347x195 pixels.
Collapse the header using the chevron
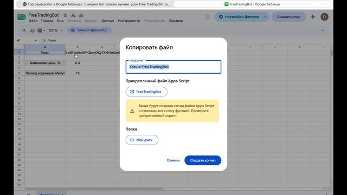click(x=323, y=30)
